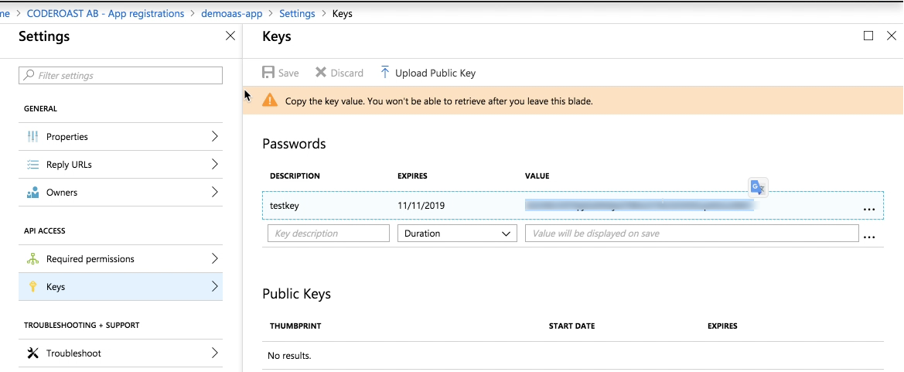Expand the Troubleshoot chevron arrow
This screenshot has width=904, height=372.
[214, 353]
